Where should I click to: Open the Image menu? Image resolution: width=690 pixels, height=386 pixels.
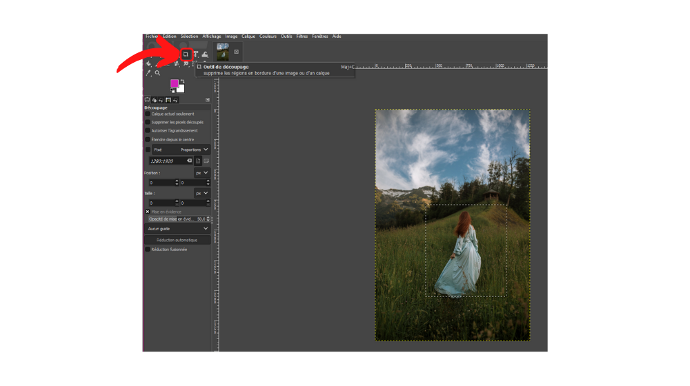click(231, 37)
